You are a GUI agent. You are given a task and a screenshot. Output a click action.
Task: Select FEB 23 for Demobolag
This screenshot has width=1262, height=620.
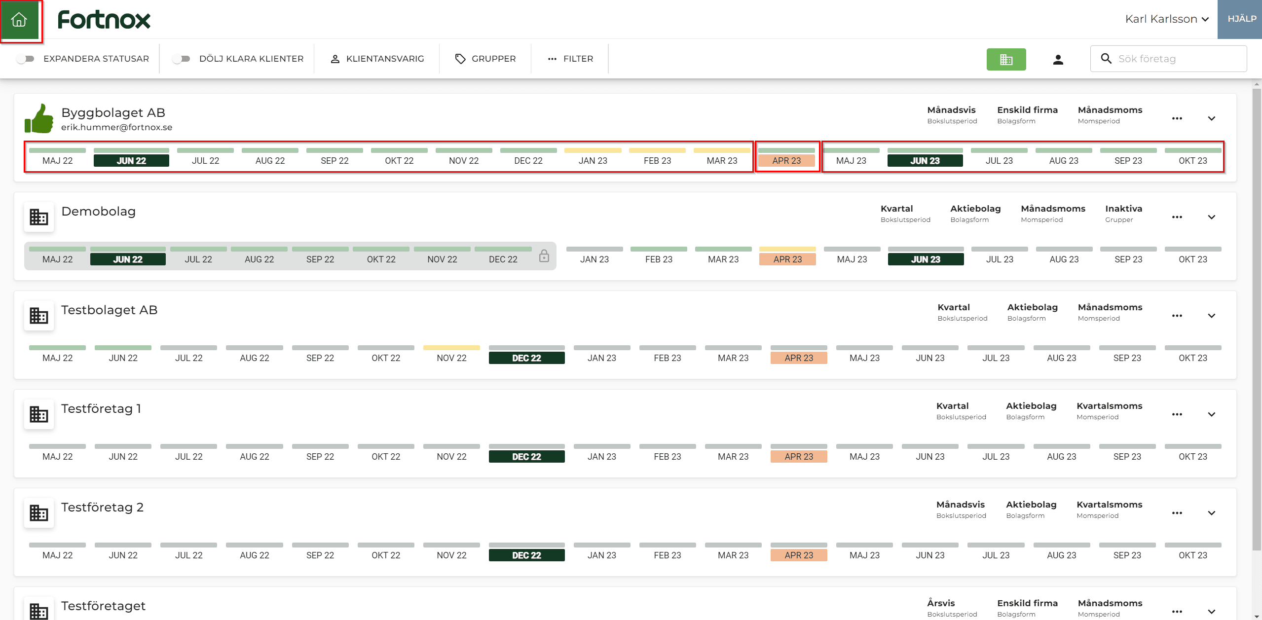pyautogui.click(x=659, y=256)
